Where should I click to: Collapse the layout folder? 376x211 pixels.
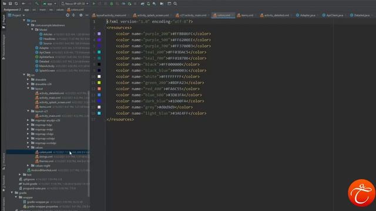pyautogui.click(x=28, y=89)
